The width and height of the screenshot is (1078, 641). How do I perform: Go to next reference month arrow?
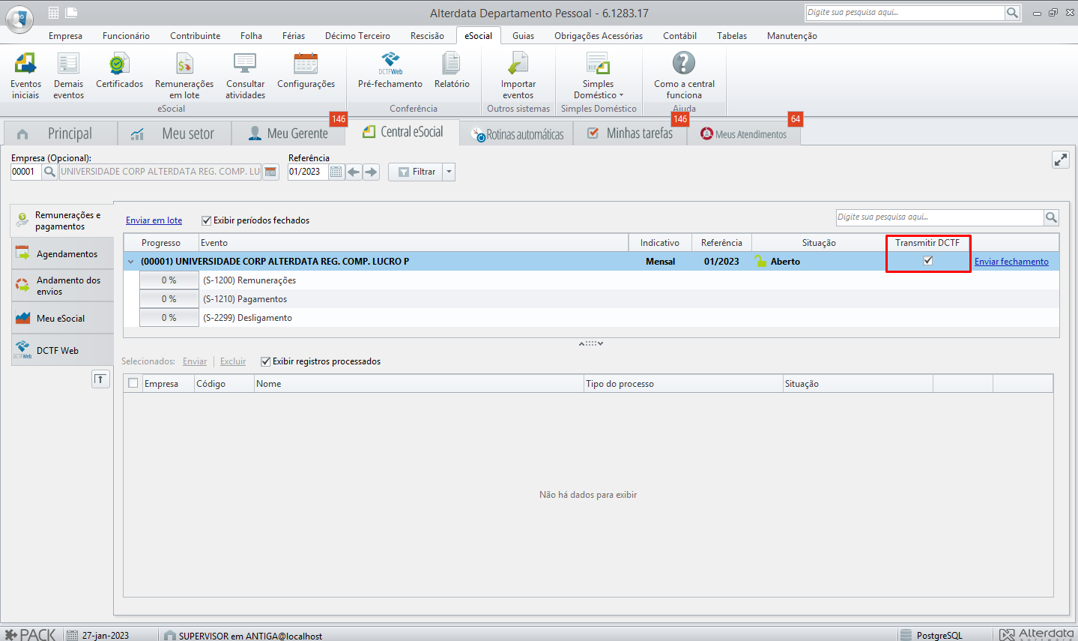[371, 172]
